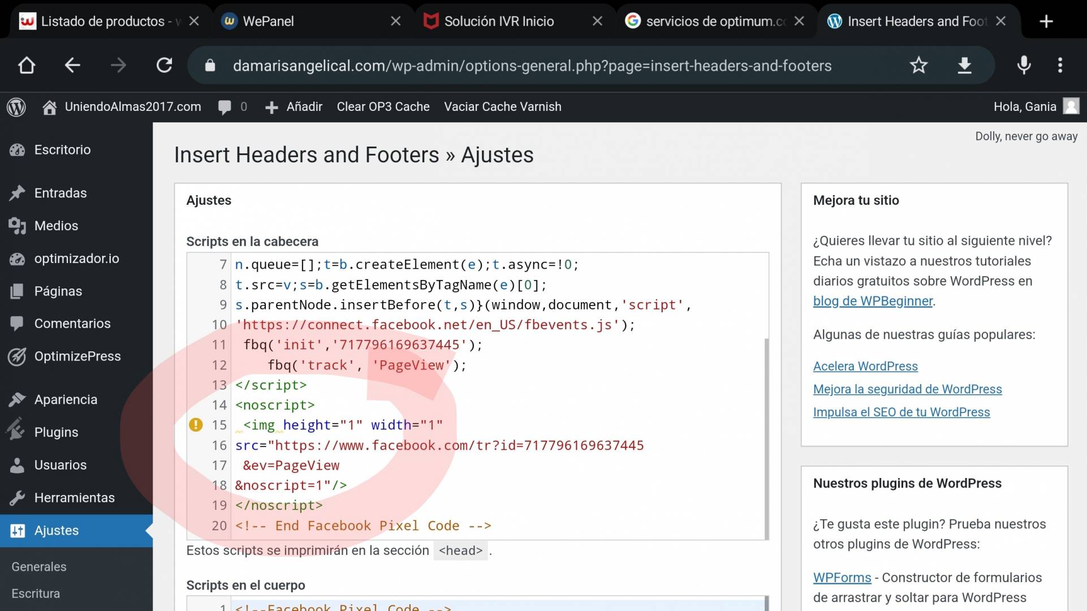Screen dimensions: 1087x611
Task: Click the header code editor scrollbar
Action: pos(766,438)
